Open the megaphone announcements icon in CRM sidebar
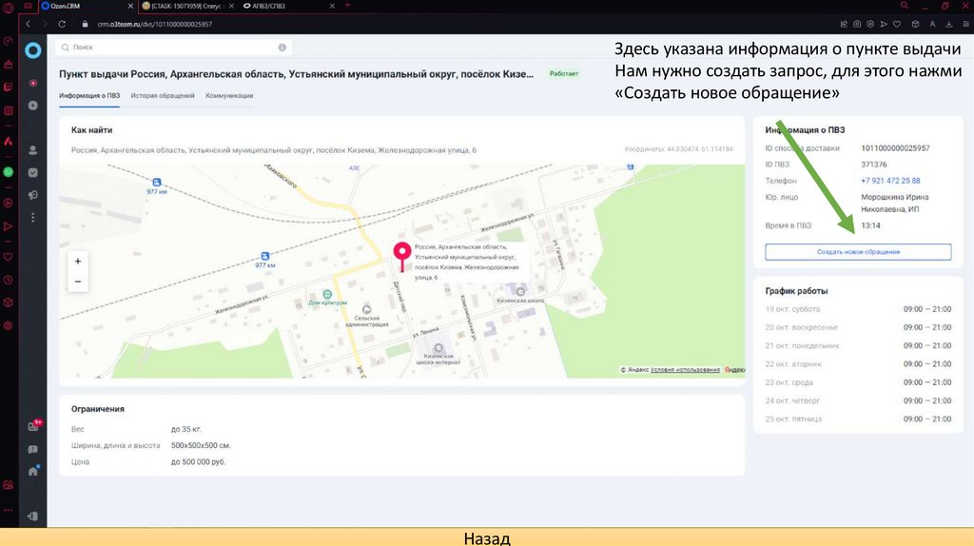The height and width of the screenshot is (546, 974). point(33,195)
